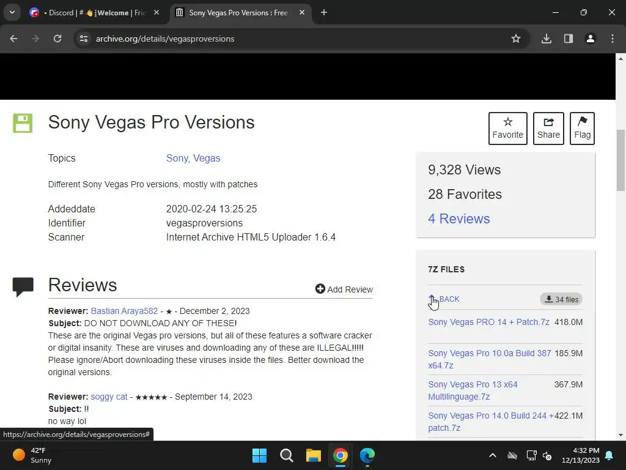Open the clock showing 4:32 PM
Screen dimensions: 626x470
(581, 455)
